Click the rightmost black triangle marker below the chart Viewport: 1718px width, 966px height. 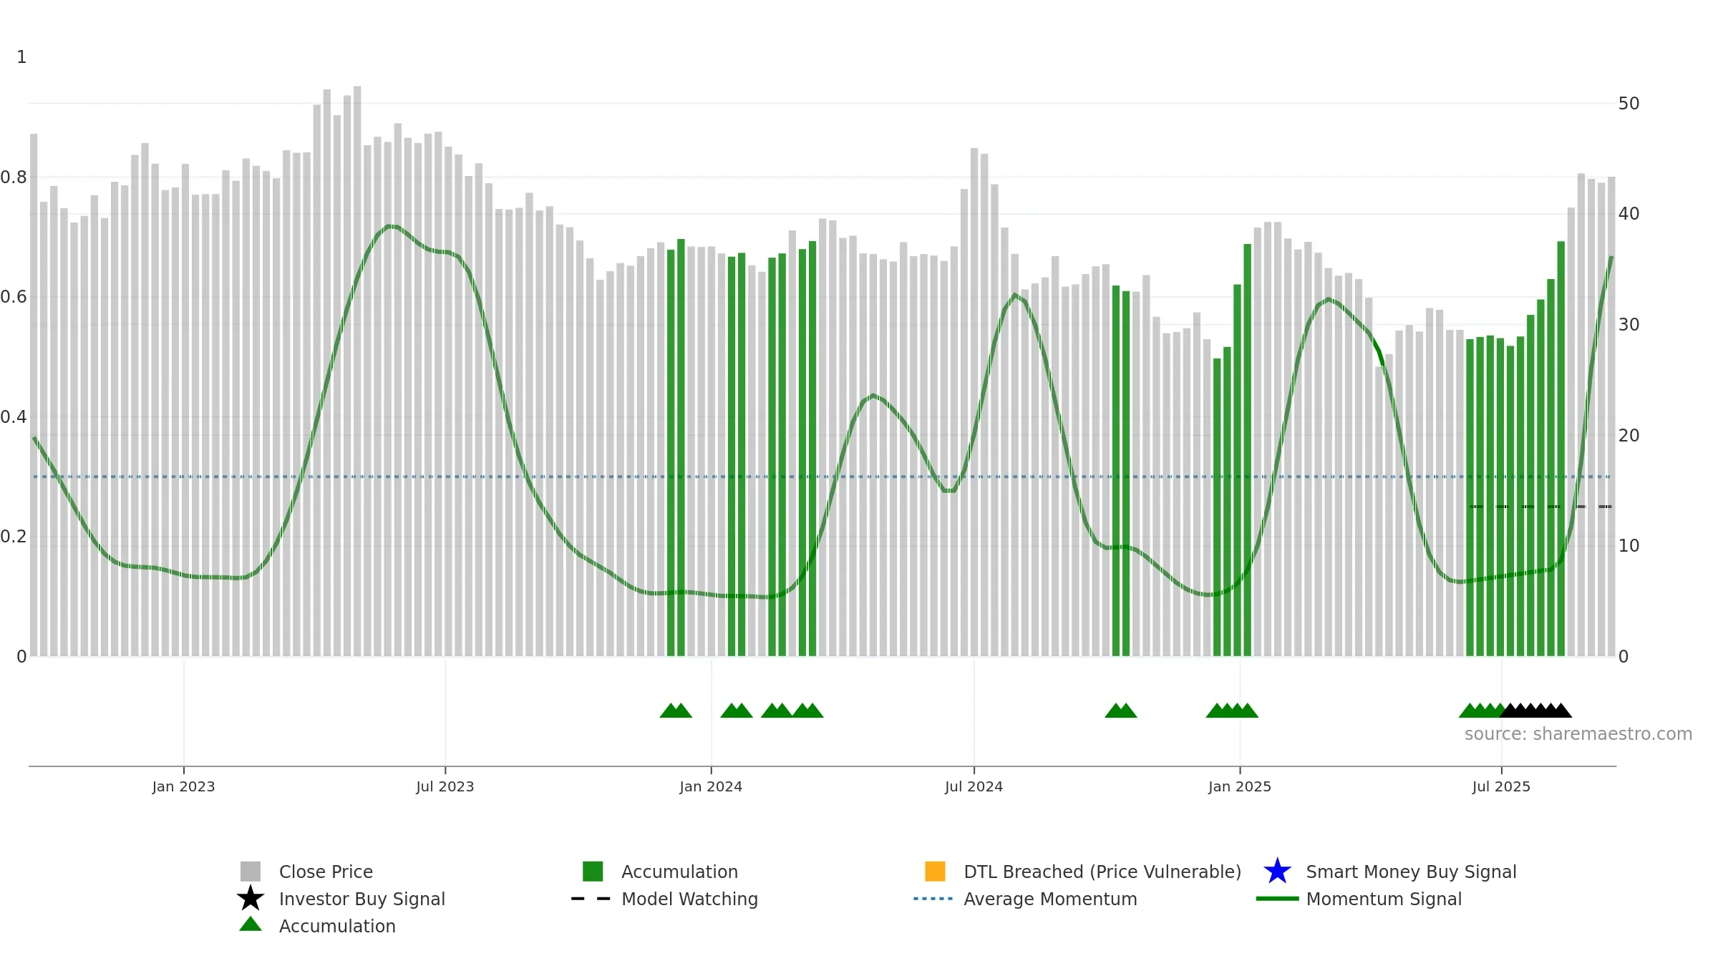[1561, 711]
